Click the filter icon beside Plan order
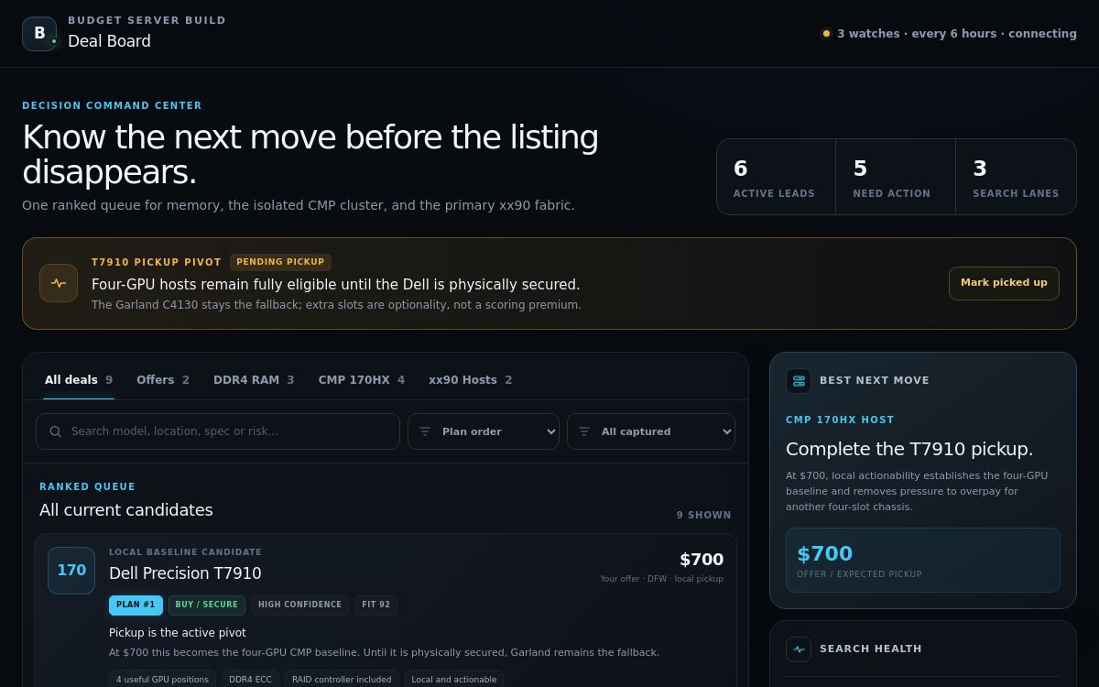Viewport: 1099px width, 687px height. point(425,431)
